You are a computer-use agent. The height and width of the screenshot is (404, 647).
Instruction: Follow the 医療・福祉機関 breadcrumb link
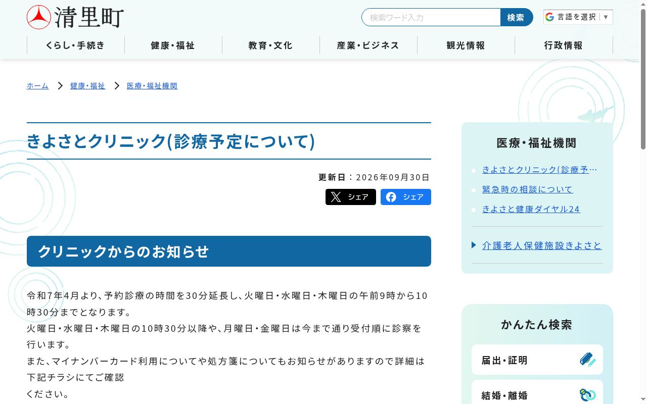tap(152, 86)
